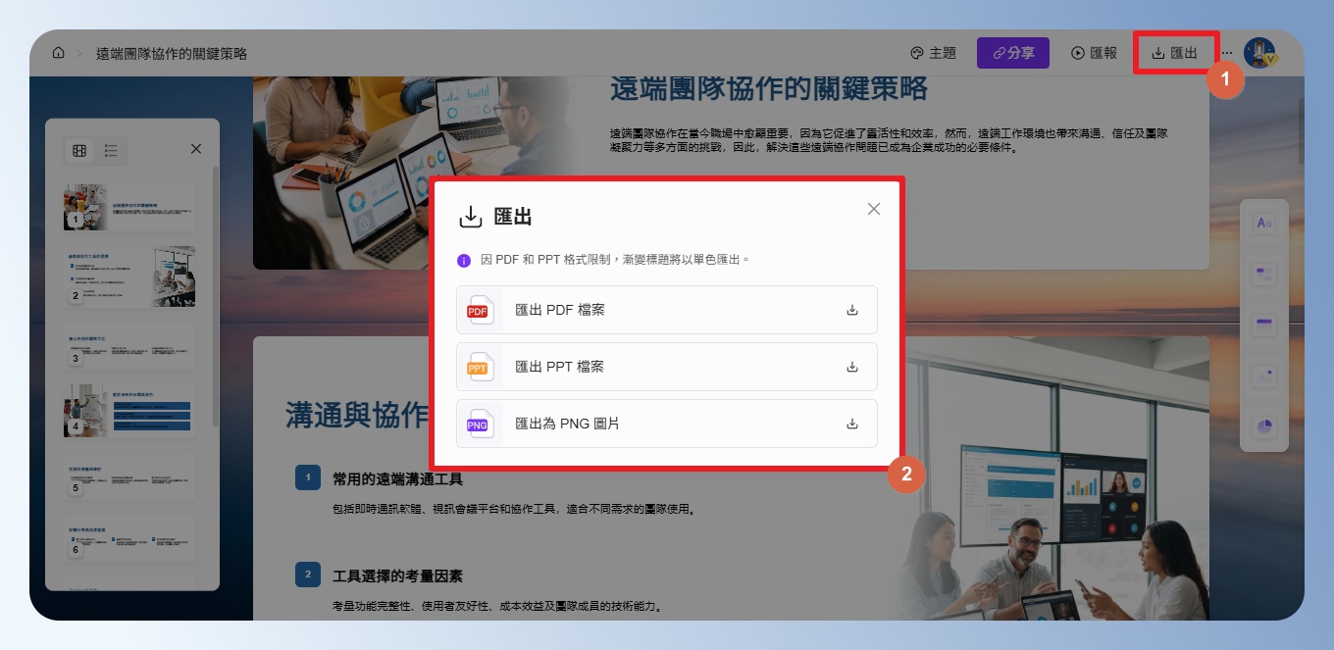
Task: Click download icon on PNG 圖片 row
Action: tap(852, 425)
